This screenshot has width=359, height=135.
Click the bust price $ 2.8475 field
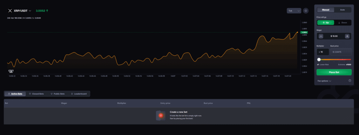(x=341, y=52)
